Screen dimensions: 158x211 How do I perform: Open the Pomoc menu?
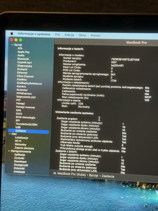[x=96, y=35]
